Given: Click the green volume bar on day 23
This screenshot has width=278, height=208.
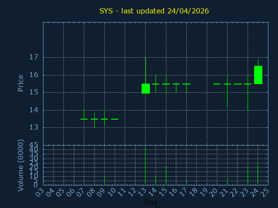Looking at the screenshot, I should [x=248, y=175].
